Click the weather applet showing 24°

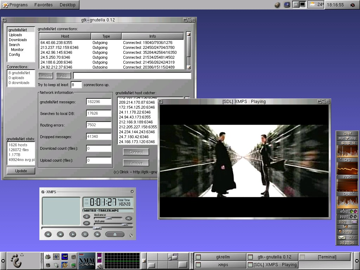(x=316, y=5)
